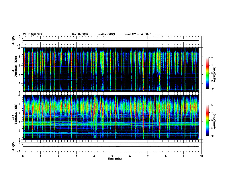Click the "start UT = 4:20:1" text
The image size is (227, 175).
(x=138, y=34)
